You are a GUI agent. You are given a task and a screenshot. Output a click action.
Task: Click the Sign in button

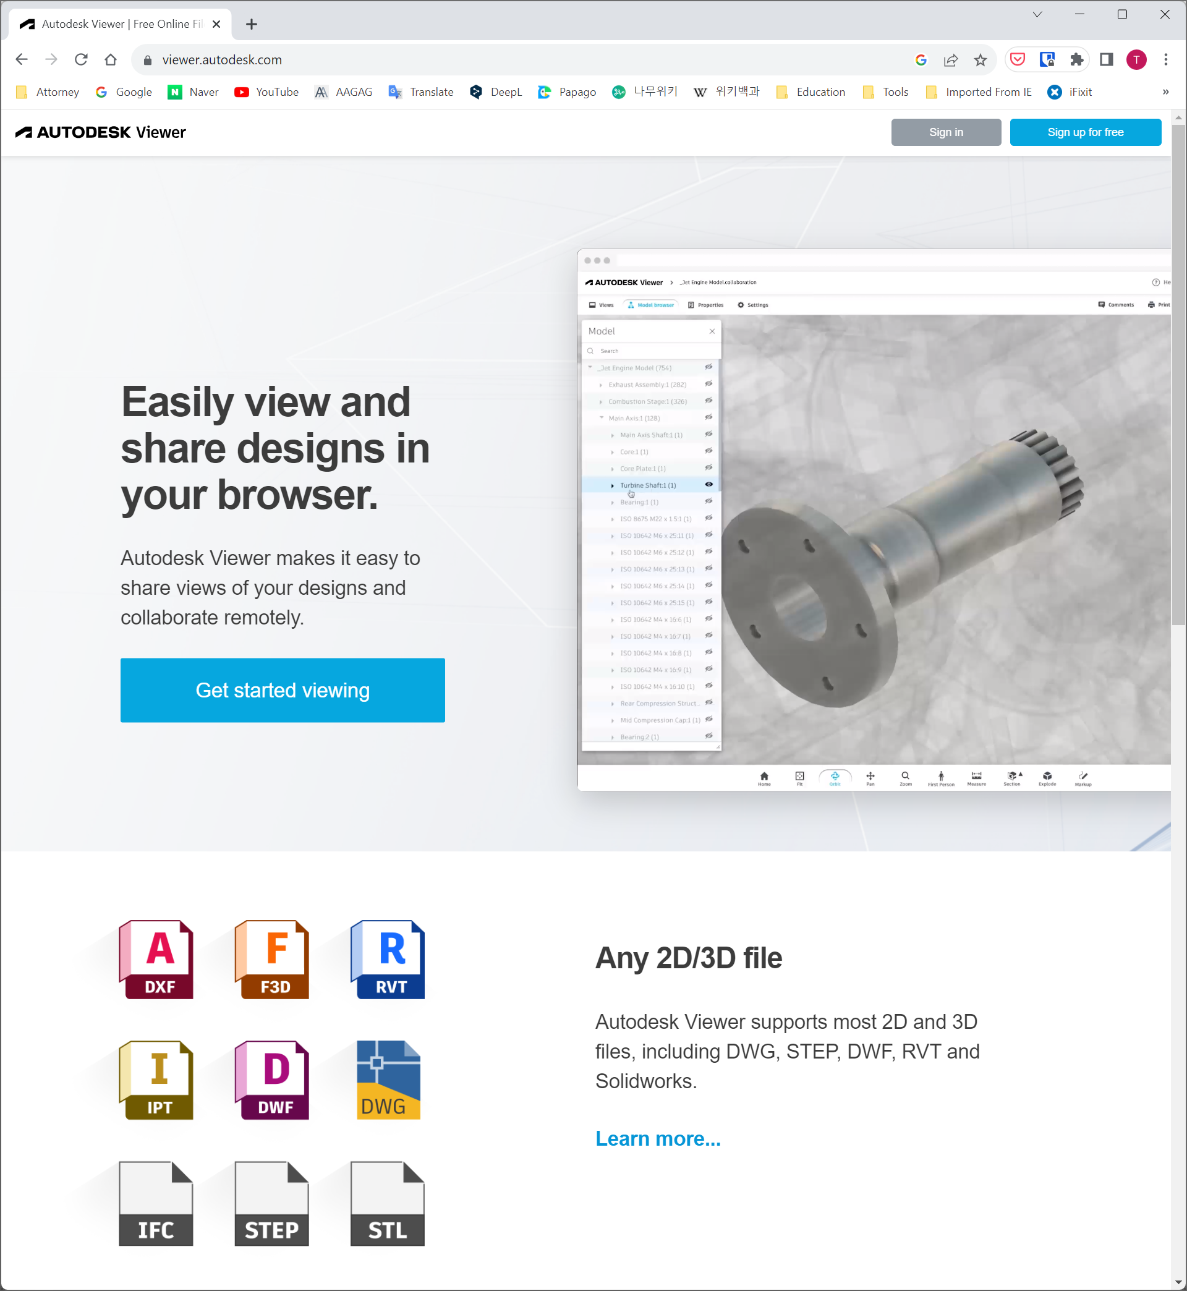point(945,132)
